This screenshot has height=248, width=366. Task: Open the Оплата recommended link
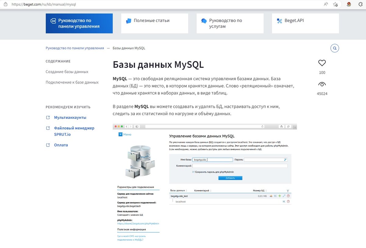coord(61,145)
